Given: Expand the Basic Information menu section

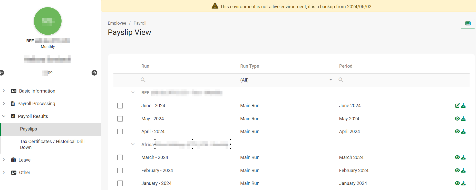Looking at the screenshot, I should coord(37,91).
